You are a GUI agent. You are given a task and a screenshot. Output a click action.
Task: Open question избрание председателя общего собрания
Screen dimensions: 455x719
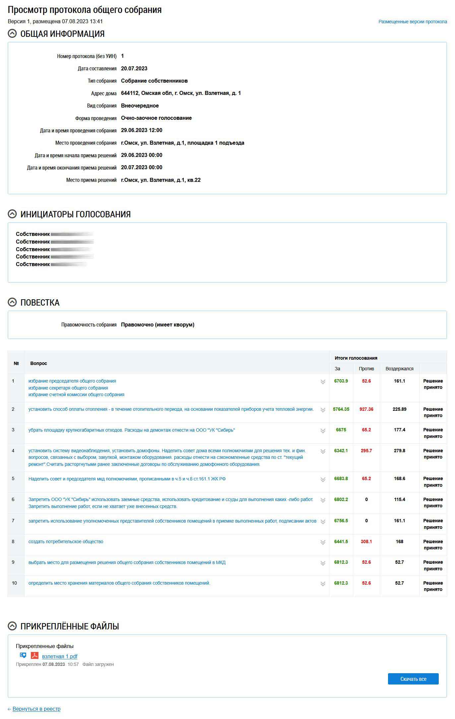click(x=72, y=381)
